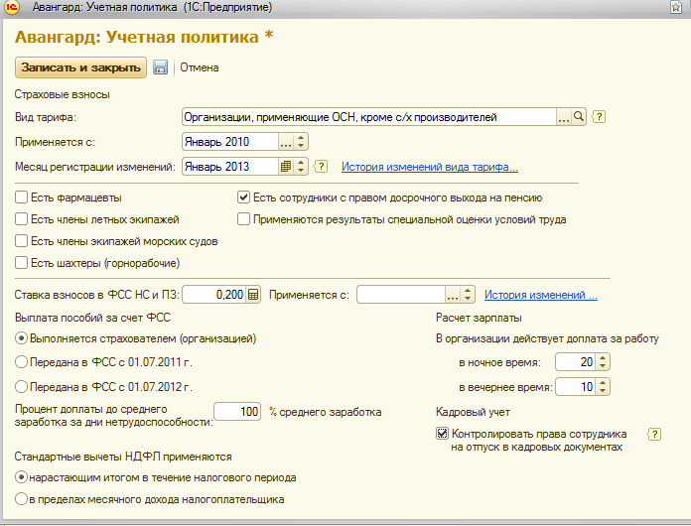The height and width of the screenshot is (526, 691).
Task: Select Передана в ФСС с 01.07.2011 radio
Action: pyautogui.click(x=21, y=362)
